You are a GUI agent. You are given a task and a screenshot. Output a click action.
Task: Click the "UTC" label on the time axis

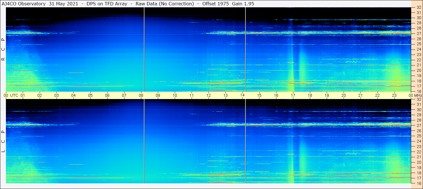click(x=14, y=95)
